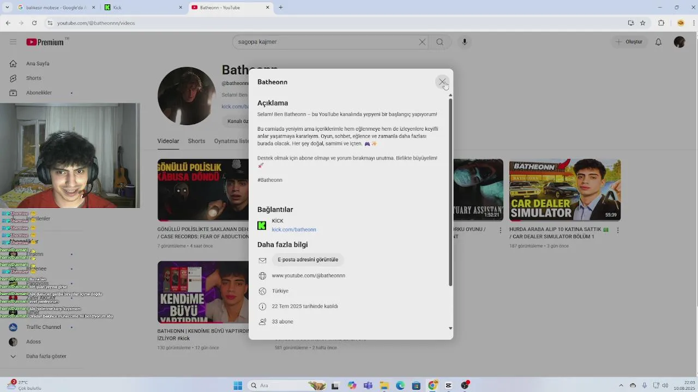Open the www.youtube.com/@batheonnn channel link
Viewport: 698px width, 392px height.
[309, 275]
